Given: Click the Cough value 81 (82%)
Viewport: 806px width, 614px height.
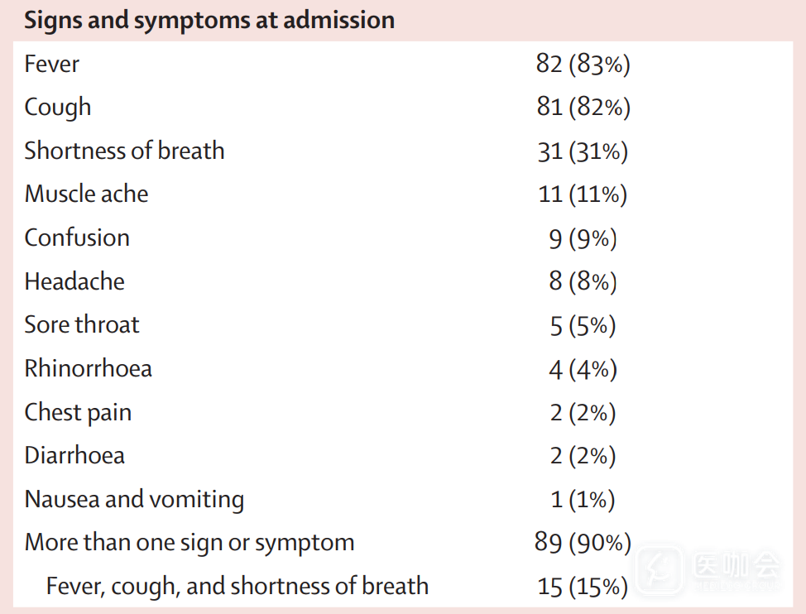Looking at the screenshot, I should coord(583,108).
